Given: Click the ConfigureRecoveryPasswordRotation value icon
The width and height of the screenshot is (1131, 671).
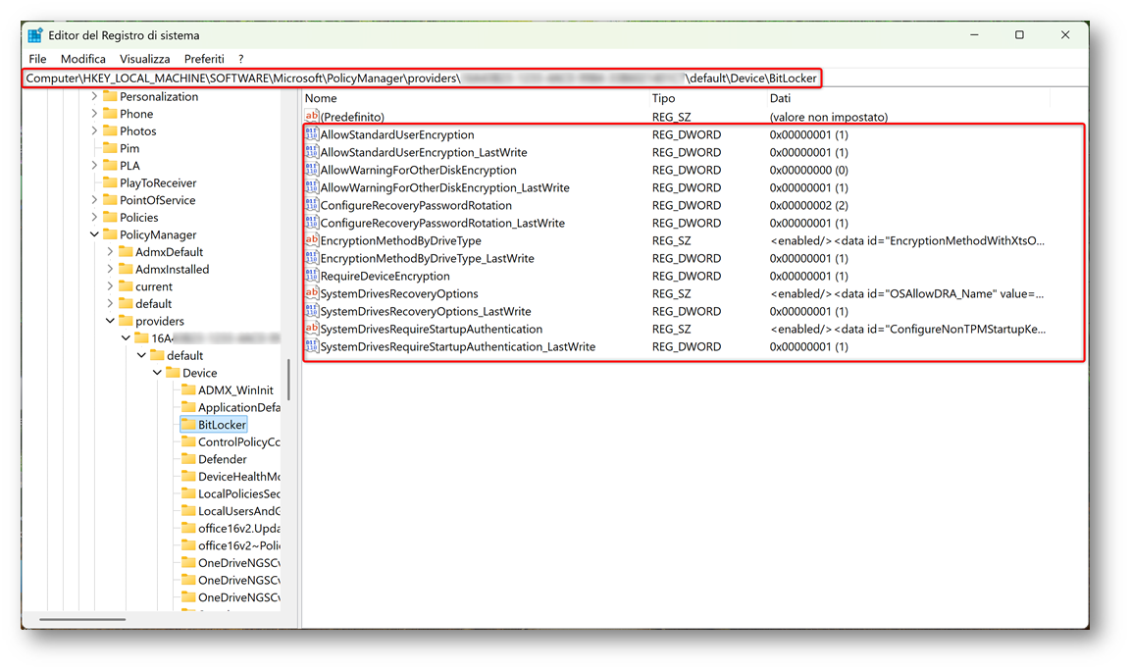Looking at the screenshot, I should (x=312, y=206).
